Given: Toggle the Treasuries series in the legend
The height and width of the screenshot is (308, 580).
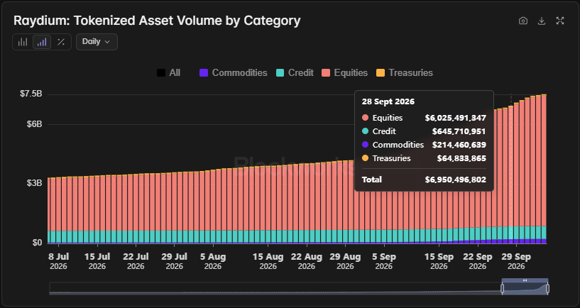Looking at the screenshot, I should pyautogui.click(x=405, y=73).
